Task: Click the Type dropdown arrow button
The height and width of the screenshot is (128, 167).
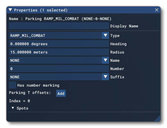Action: click(x=105, y=35)
